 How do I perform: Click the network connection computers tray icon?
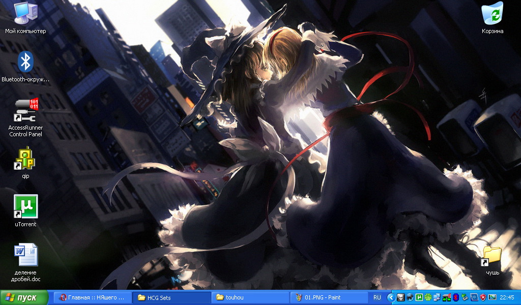pyautogui.click(x=437, y=297)
